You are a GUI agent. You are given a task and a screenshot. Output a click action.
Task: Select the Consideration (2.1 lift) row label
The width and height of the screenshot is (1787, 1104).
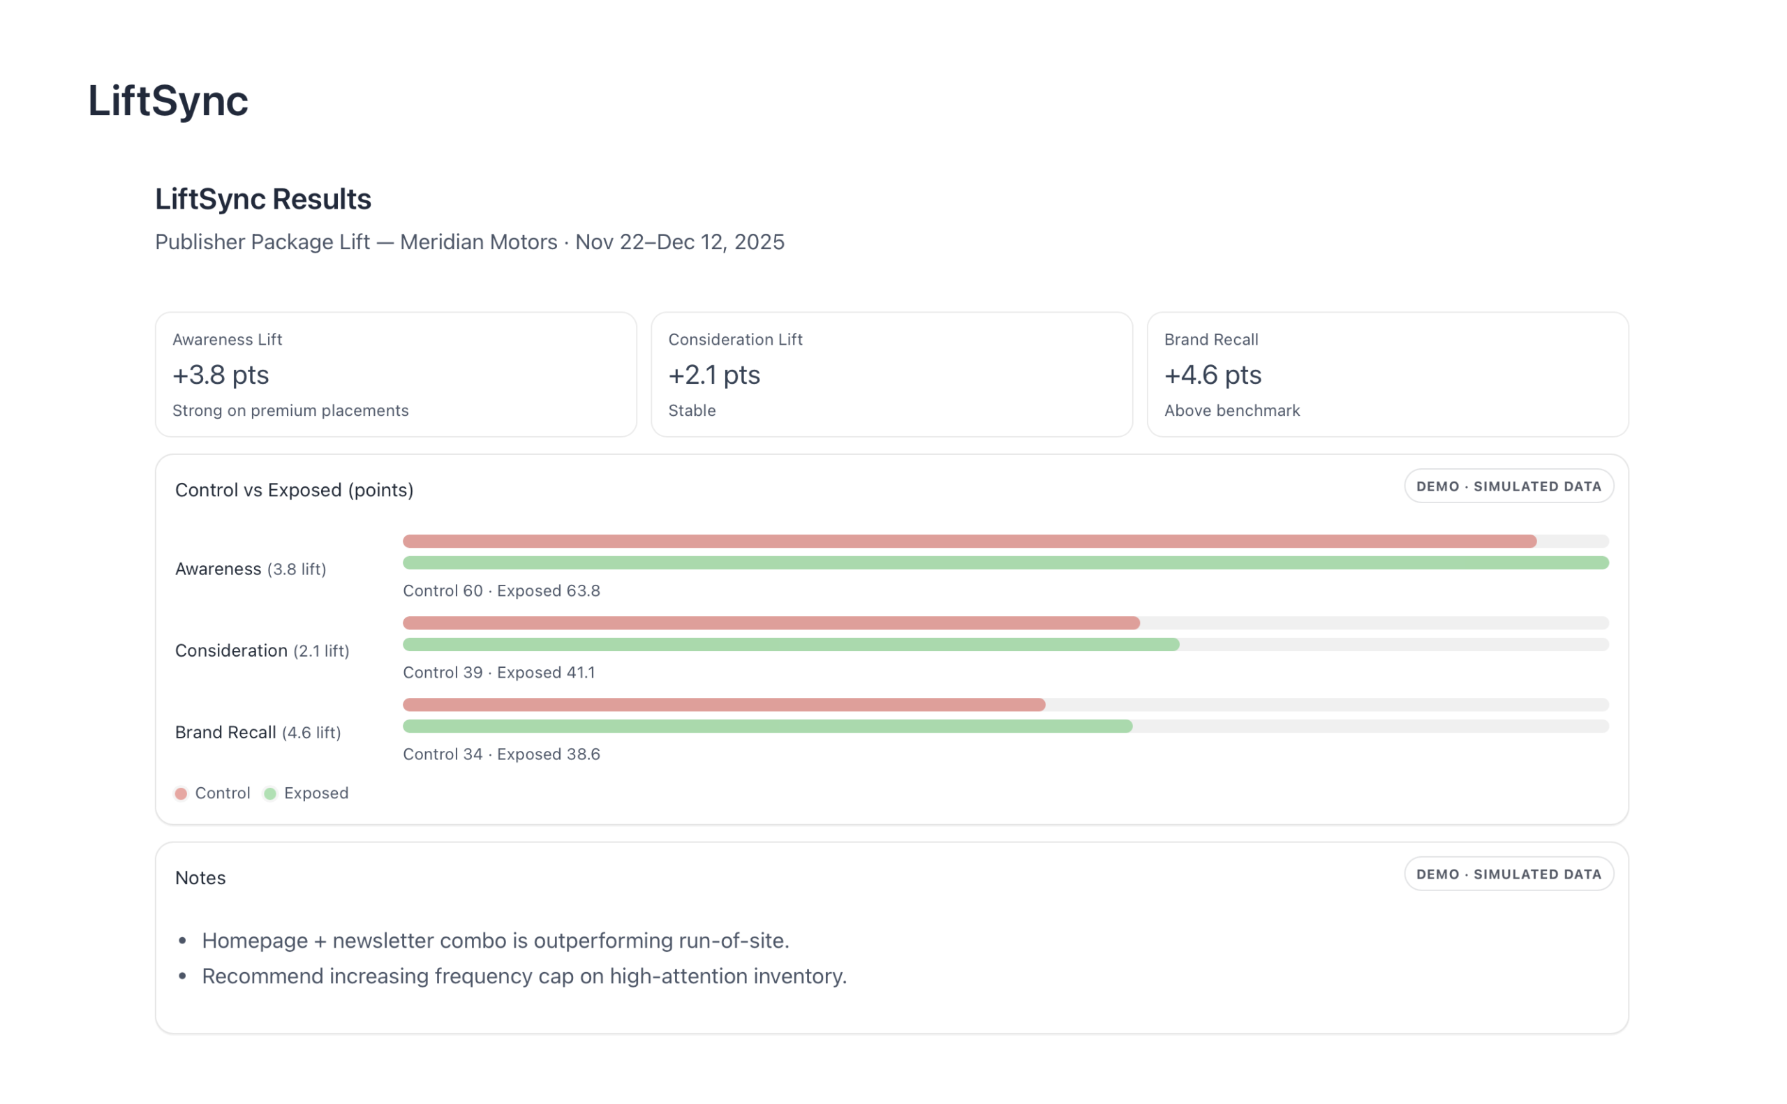[x=262, y=650]
